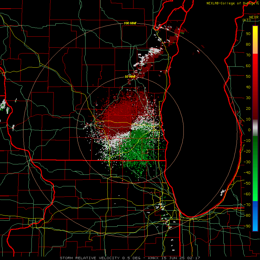This screenshot has height=260, width=260.
Task: Pick the blue segment at the scale bottom
Action: pyautogui.click(x=255, y=216)
